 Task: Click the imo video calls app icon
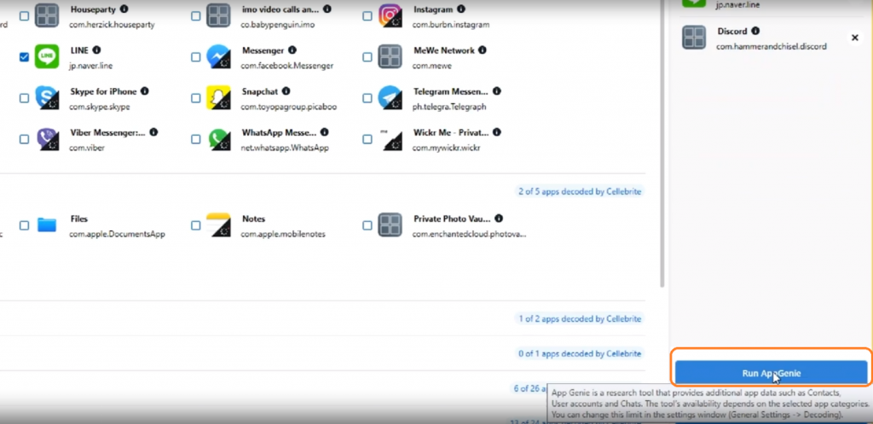[218, 15]
